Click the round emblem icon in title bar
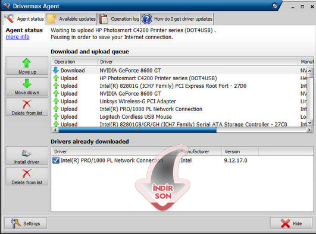This screenshot has width=316, height=234. click(x=274, y=5)
